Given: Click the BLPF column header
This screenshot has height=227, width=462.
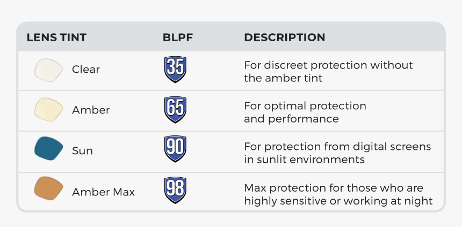Looking at the screenshot, I should pos(178,37).
